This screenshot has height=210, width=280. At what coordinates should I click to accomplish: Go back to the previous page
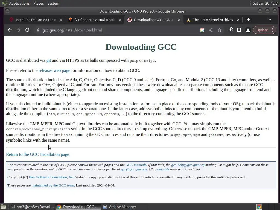tap(10, 30)
